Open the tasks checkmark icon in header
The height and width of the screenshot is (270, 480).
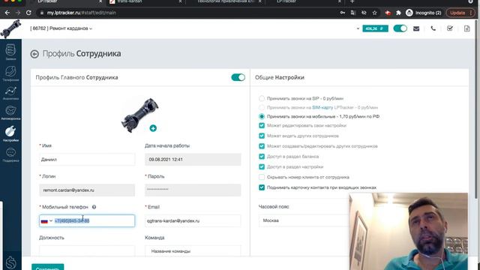click(450, 28)
